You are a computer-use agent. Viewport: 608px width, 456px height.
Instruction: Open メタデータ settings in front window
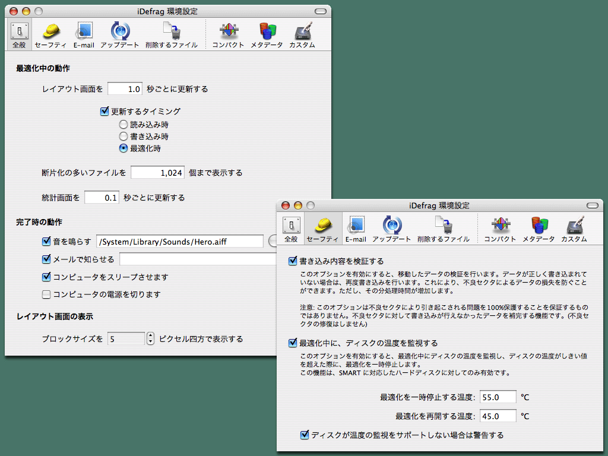click(539, 229)
